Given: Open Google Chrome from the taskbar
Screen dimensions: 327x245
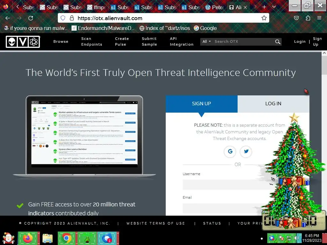Looking at the screenshot, I should [x=66, y=238].
